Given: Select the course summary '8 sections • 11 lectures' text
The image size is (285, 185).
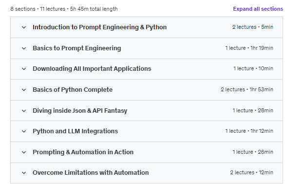Looking at the screenshot, I should coord(38,9).
